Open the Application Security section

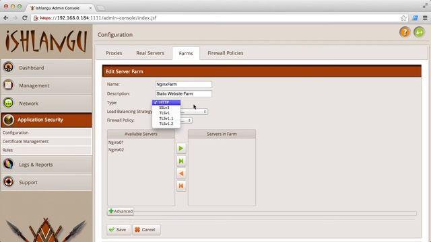[46, 120]
